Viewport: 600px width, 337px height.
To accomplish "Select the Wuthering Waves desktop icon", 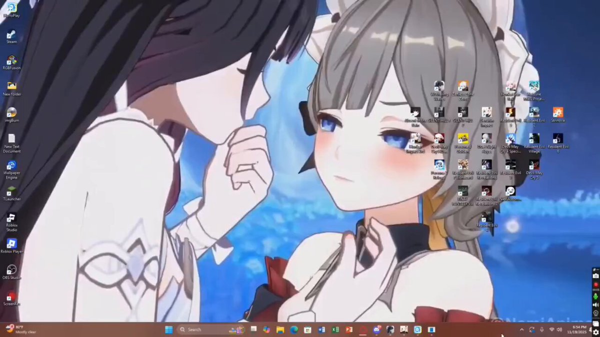I will click(439, 86).
